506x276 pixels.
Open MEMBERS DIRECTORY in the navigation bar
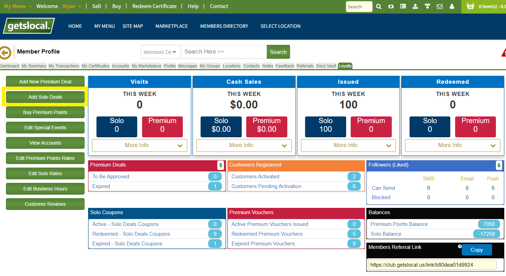(224, 26)
